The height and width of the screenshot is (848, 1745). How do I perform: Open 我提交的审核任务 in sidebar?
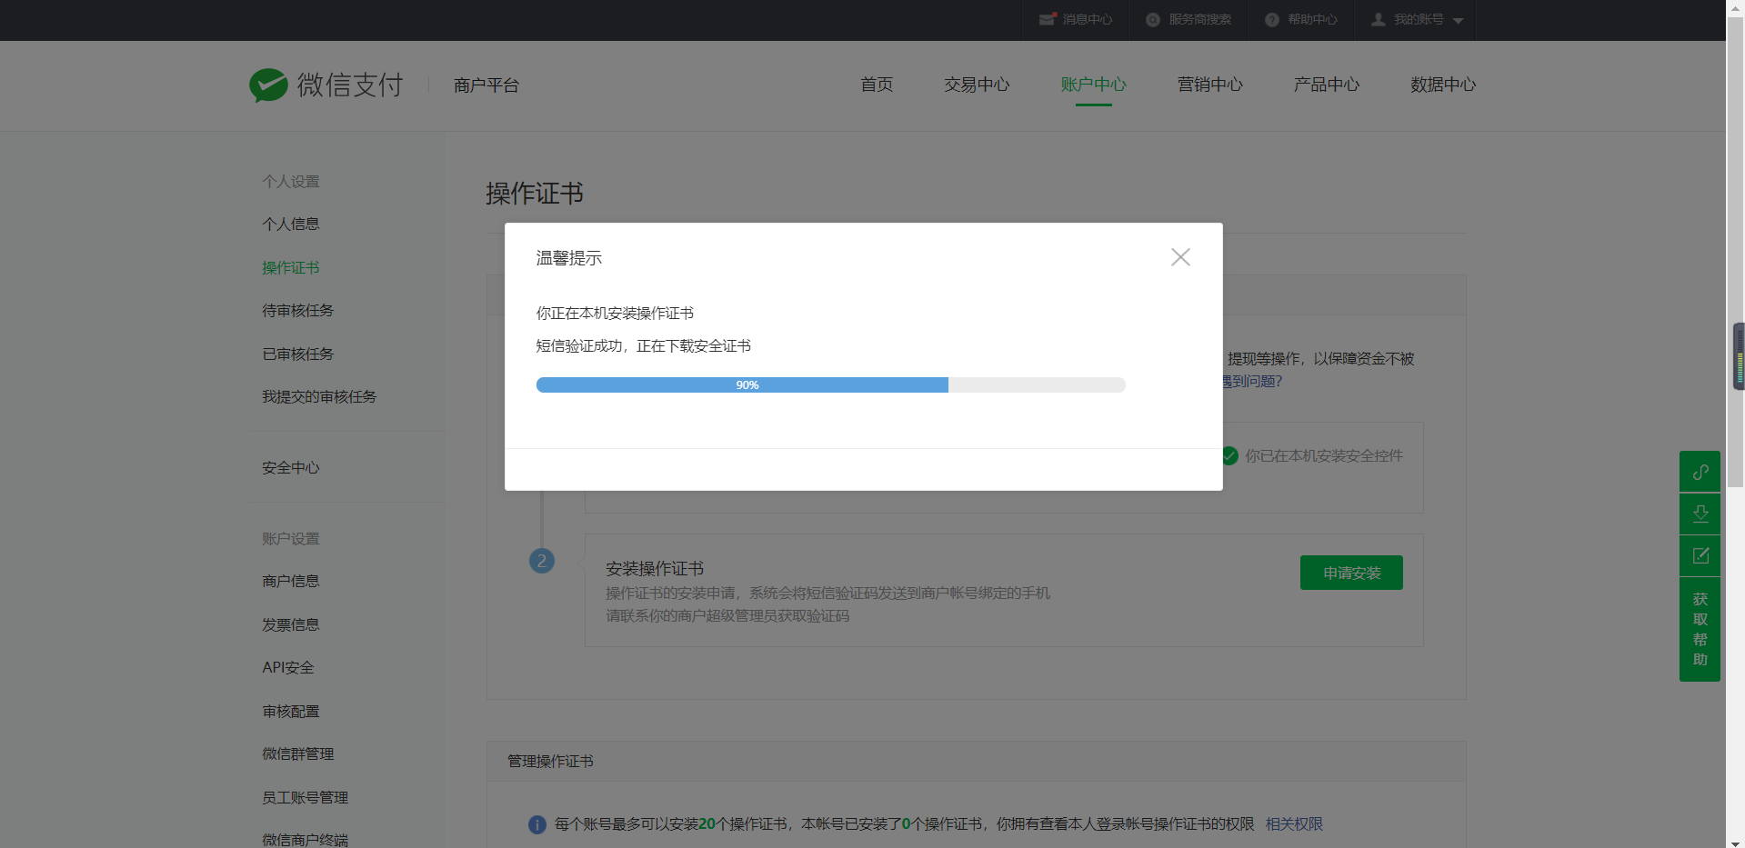click(319, 396)
